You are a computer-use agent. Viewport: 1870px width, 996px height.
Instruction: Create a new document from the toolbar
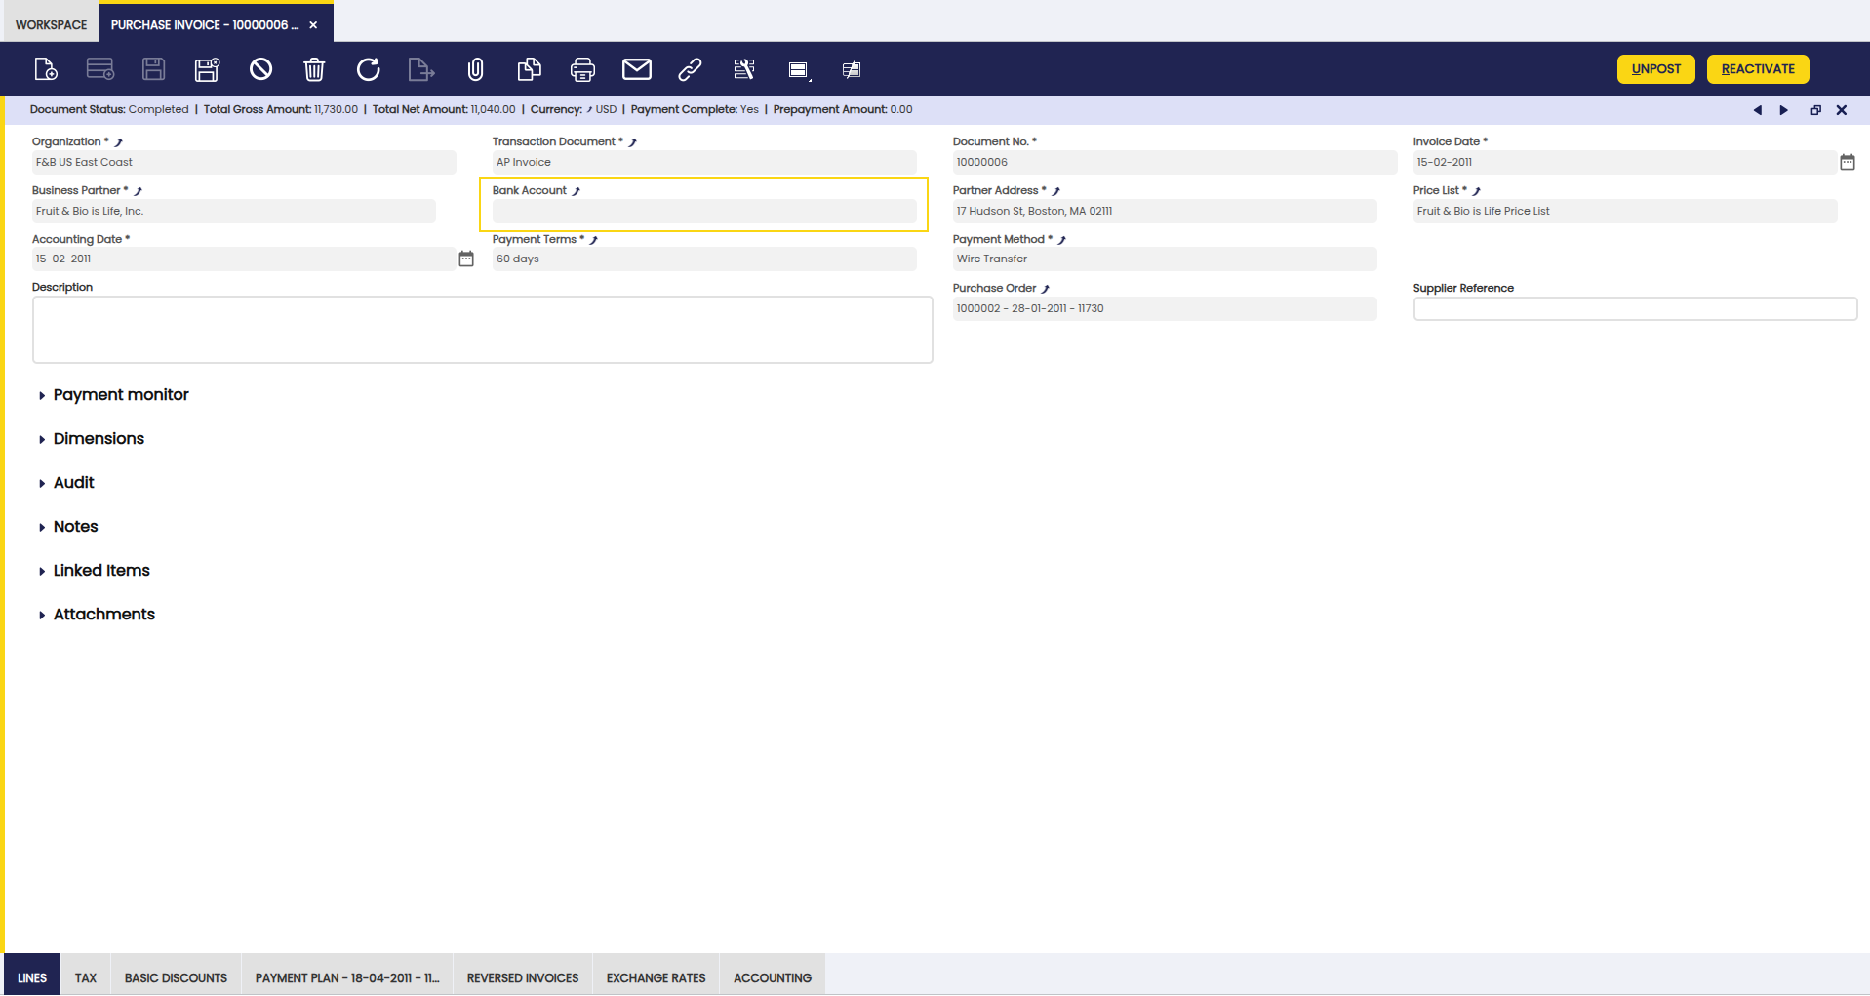[46, 69]
